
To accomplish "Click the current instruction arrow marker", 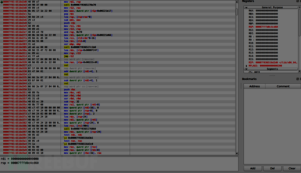I will (x=1, y=2).
